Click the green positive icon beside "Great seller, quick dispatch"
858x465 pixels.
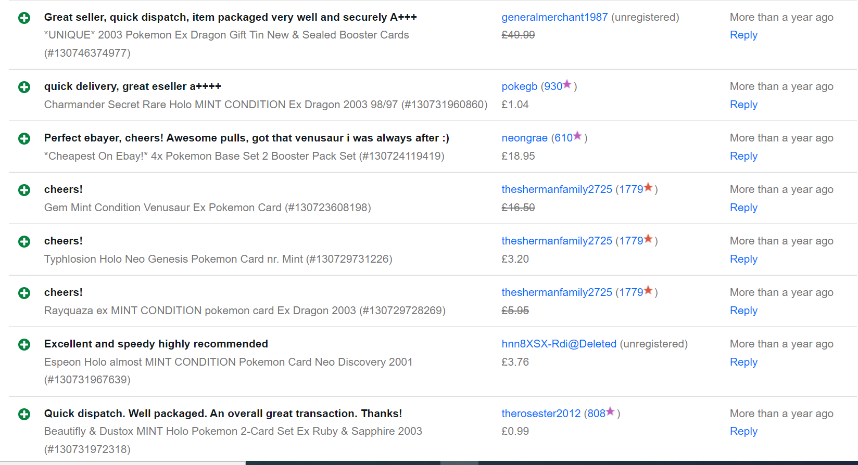coord(24,18)
